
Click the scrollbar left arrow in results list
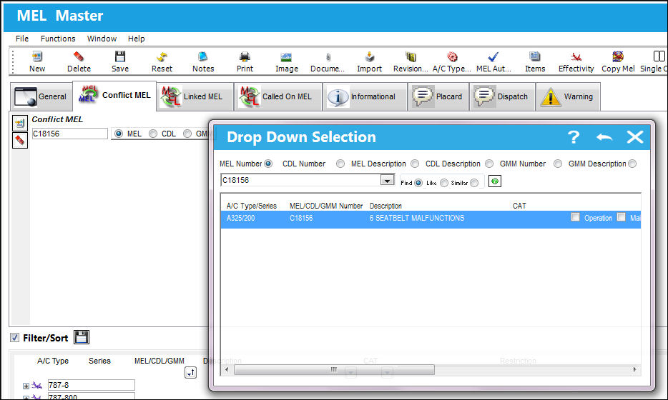[227, 370]
